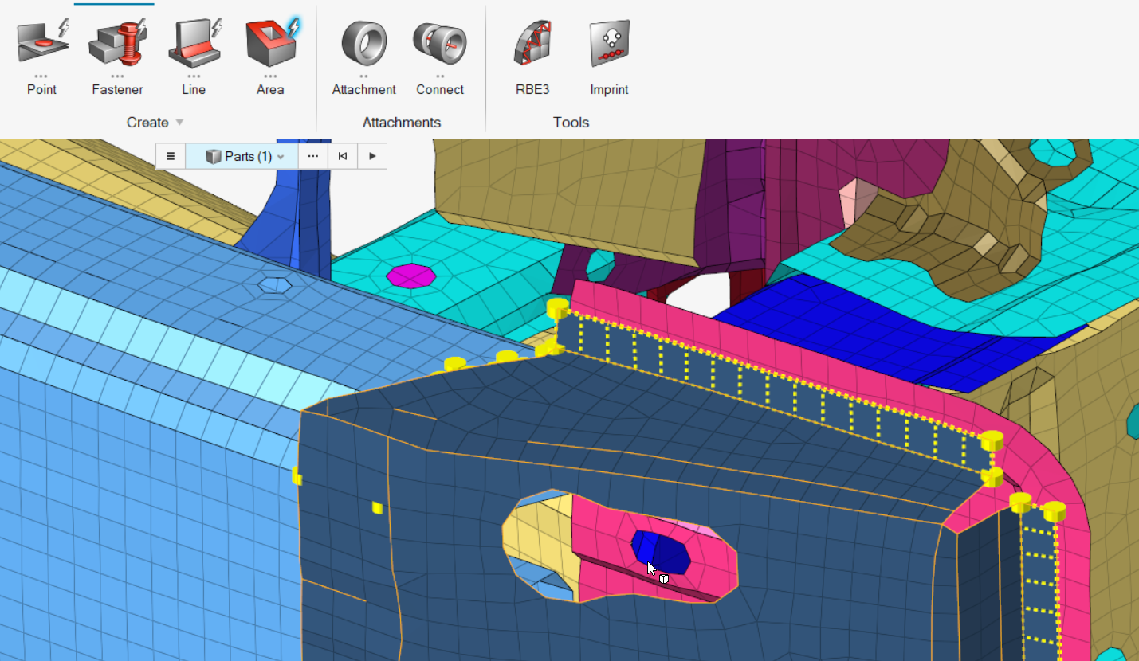The width and height of the screenshot is (1139, 661).
Task: Toggle the lightning bolt on Point icon
Action: click(64, 28)
